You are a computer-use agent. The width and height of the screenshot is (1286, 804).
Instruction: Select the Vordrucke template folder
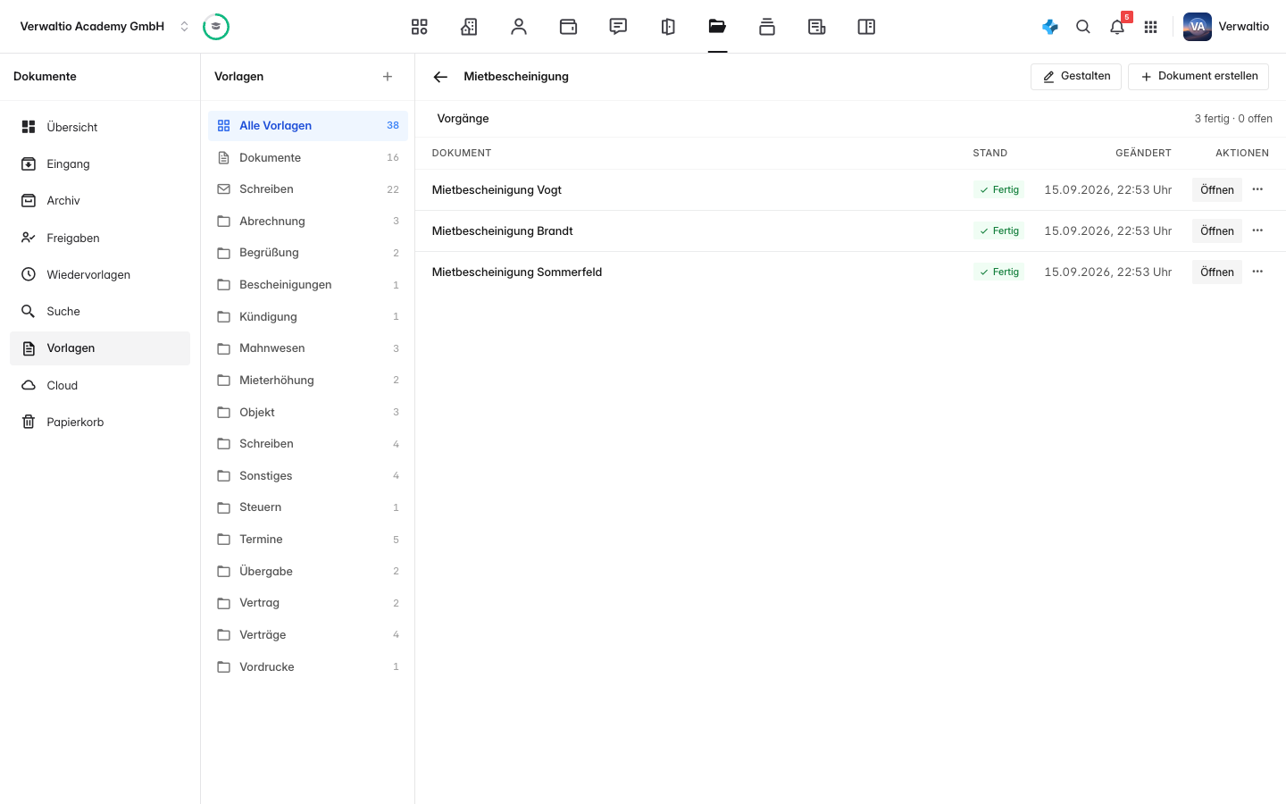[308, 667]
